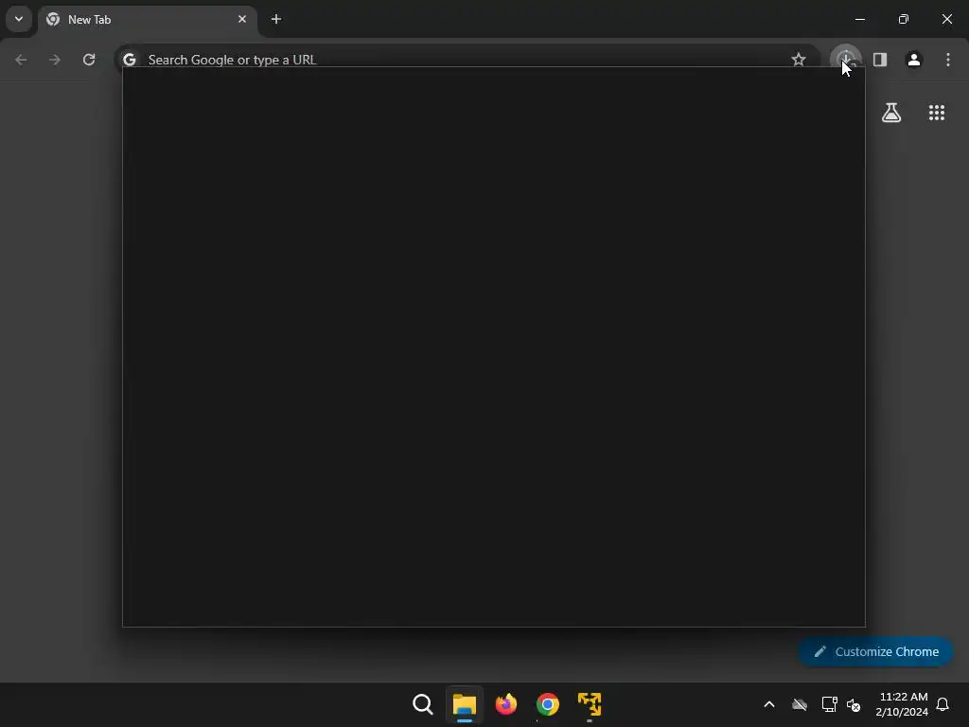Click the OneDrive cloud tray icon
The image size is (969, 727).
pyautogui.click(x=800, y=704)
